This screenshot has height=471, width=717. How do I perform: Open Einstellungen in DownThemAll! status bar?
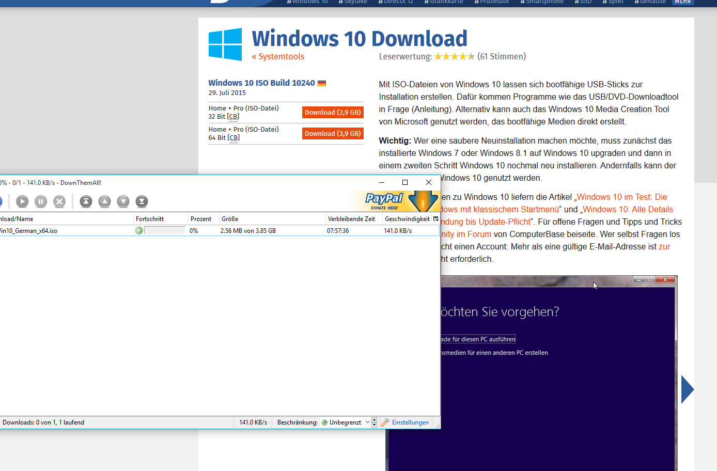pyautogui.click(x=410, y=422)
